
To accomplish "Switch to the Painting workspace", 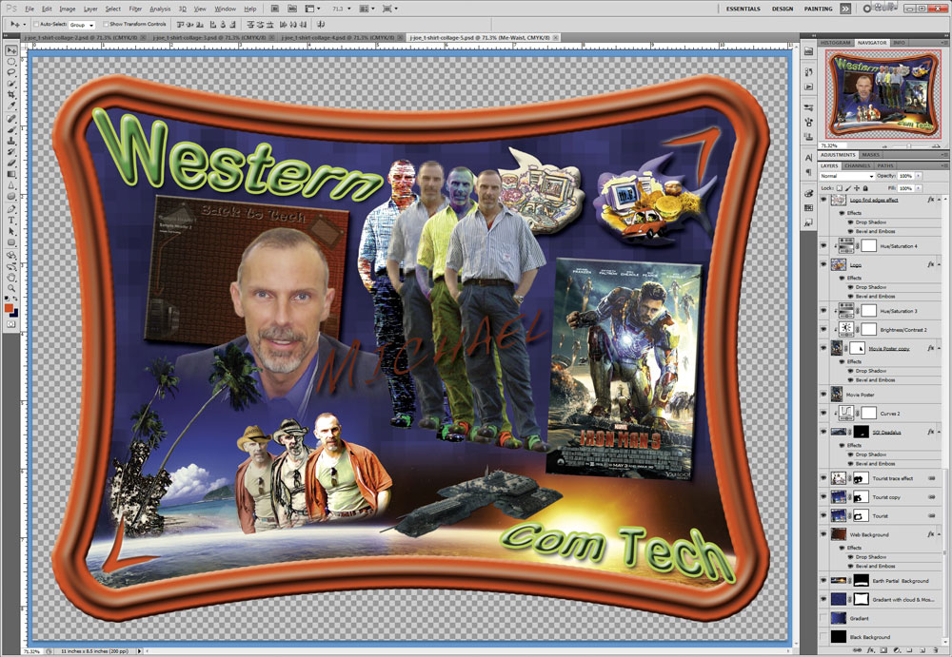I will tap(818, 8).
